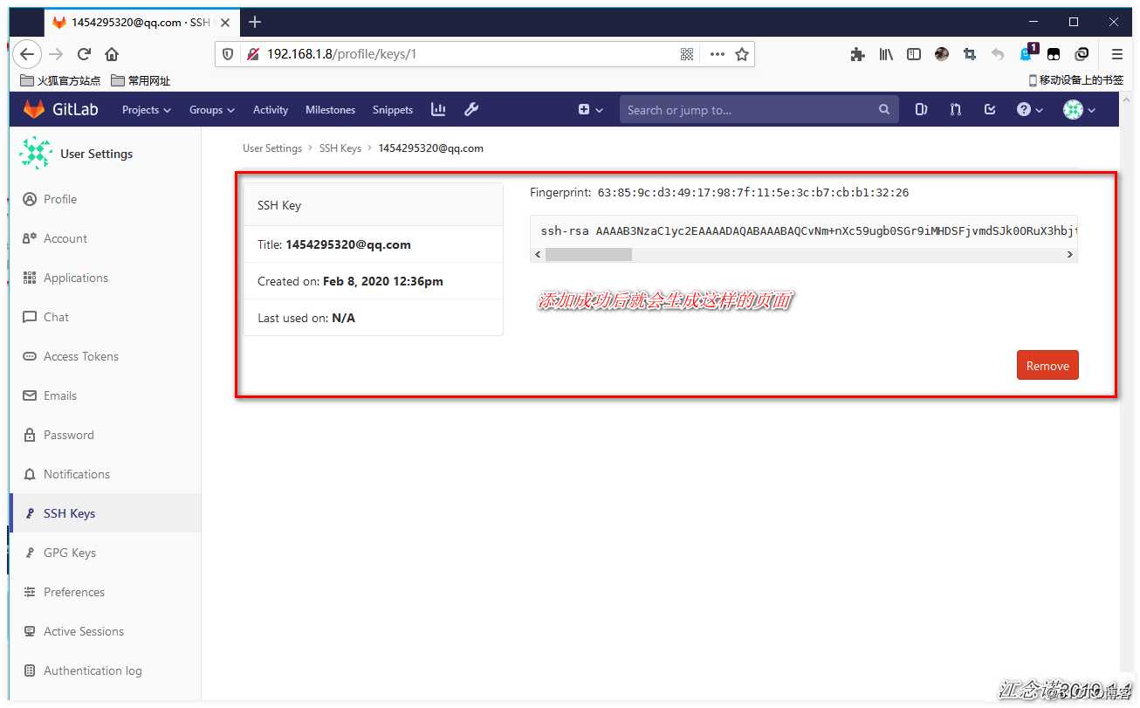Image resolution: width=1140 pixels, height=708 pixels.
Task: Click the browser forward button
Action: coord(56,54)
